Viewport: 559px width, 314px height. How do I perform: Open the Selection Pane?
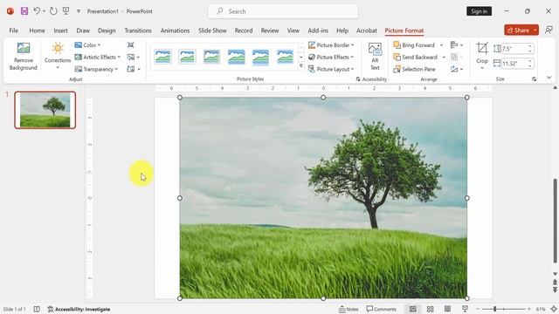[x=414, y=69]
